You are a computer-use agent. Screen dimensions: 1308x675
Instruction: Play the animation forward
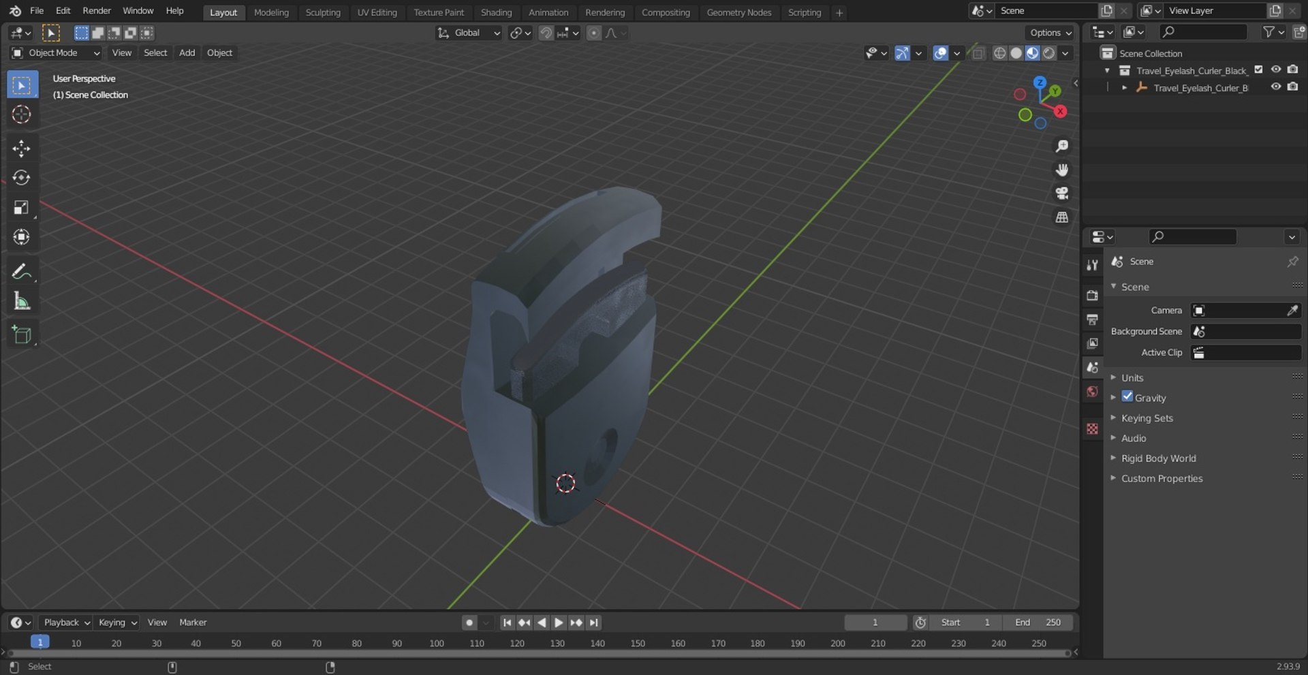(559, 623)
